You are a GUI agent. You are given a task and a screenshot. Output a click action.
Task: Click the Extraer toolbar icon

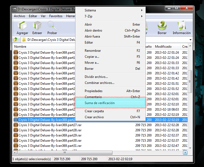(37, 26)
